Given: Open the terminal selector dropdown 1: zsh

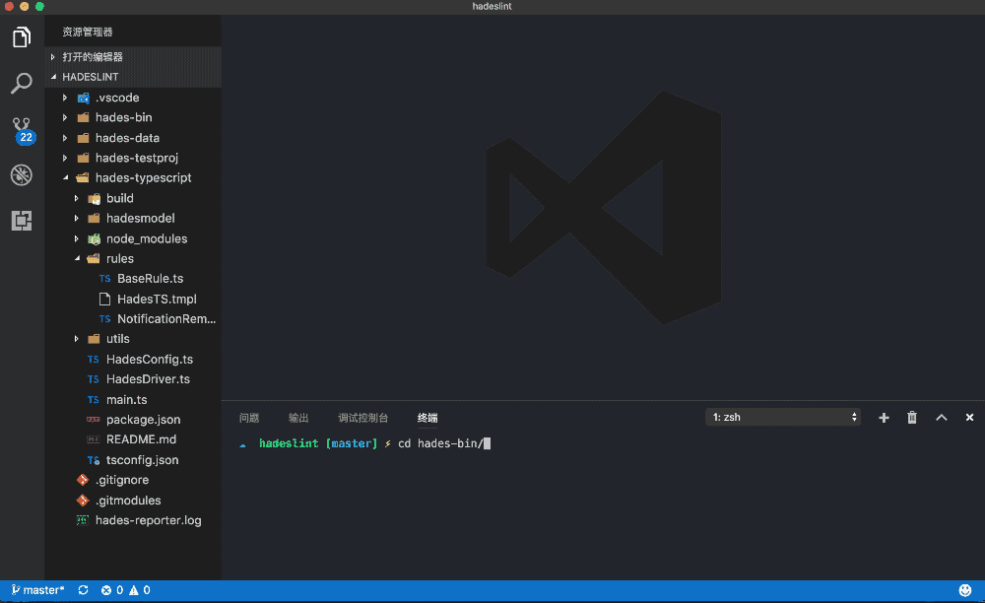Looking at the screenshot, I should (x=783, y=417).
